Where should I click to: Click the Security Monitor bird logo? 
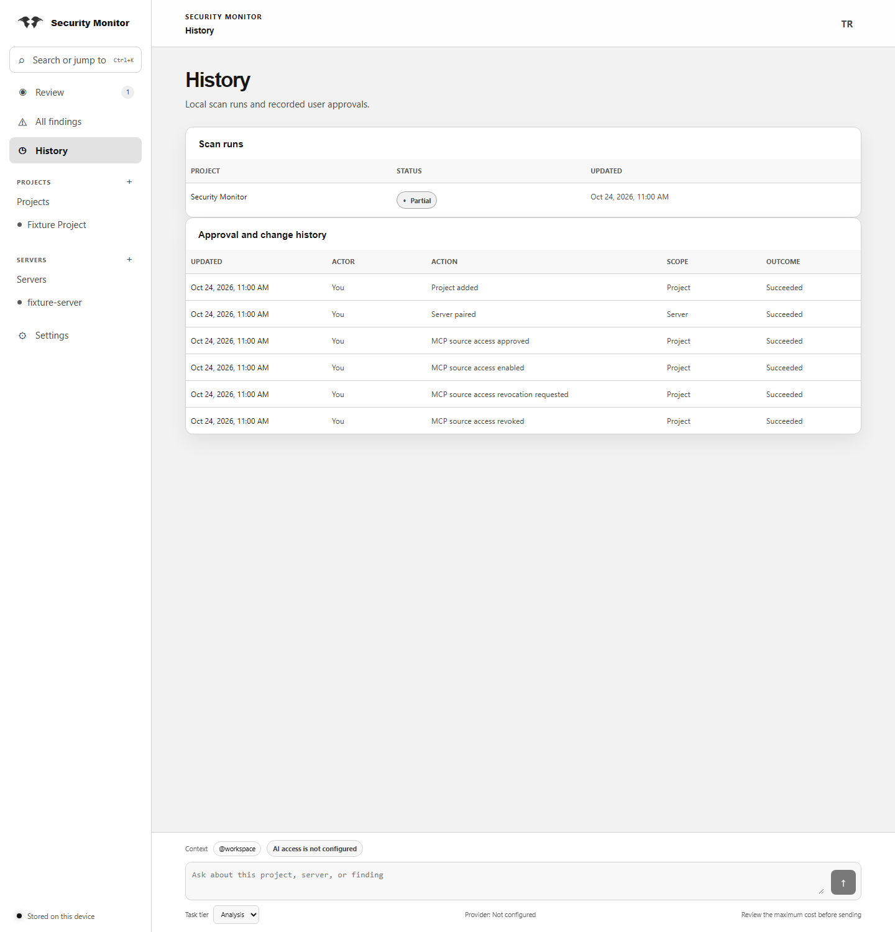pyautogui.click(x=30, y=22)
